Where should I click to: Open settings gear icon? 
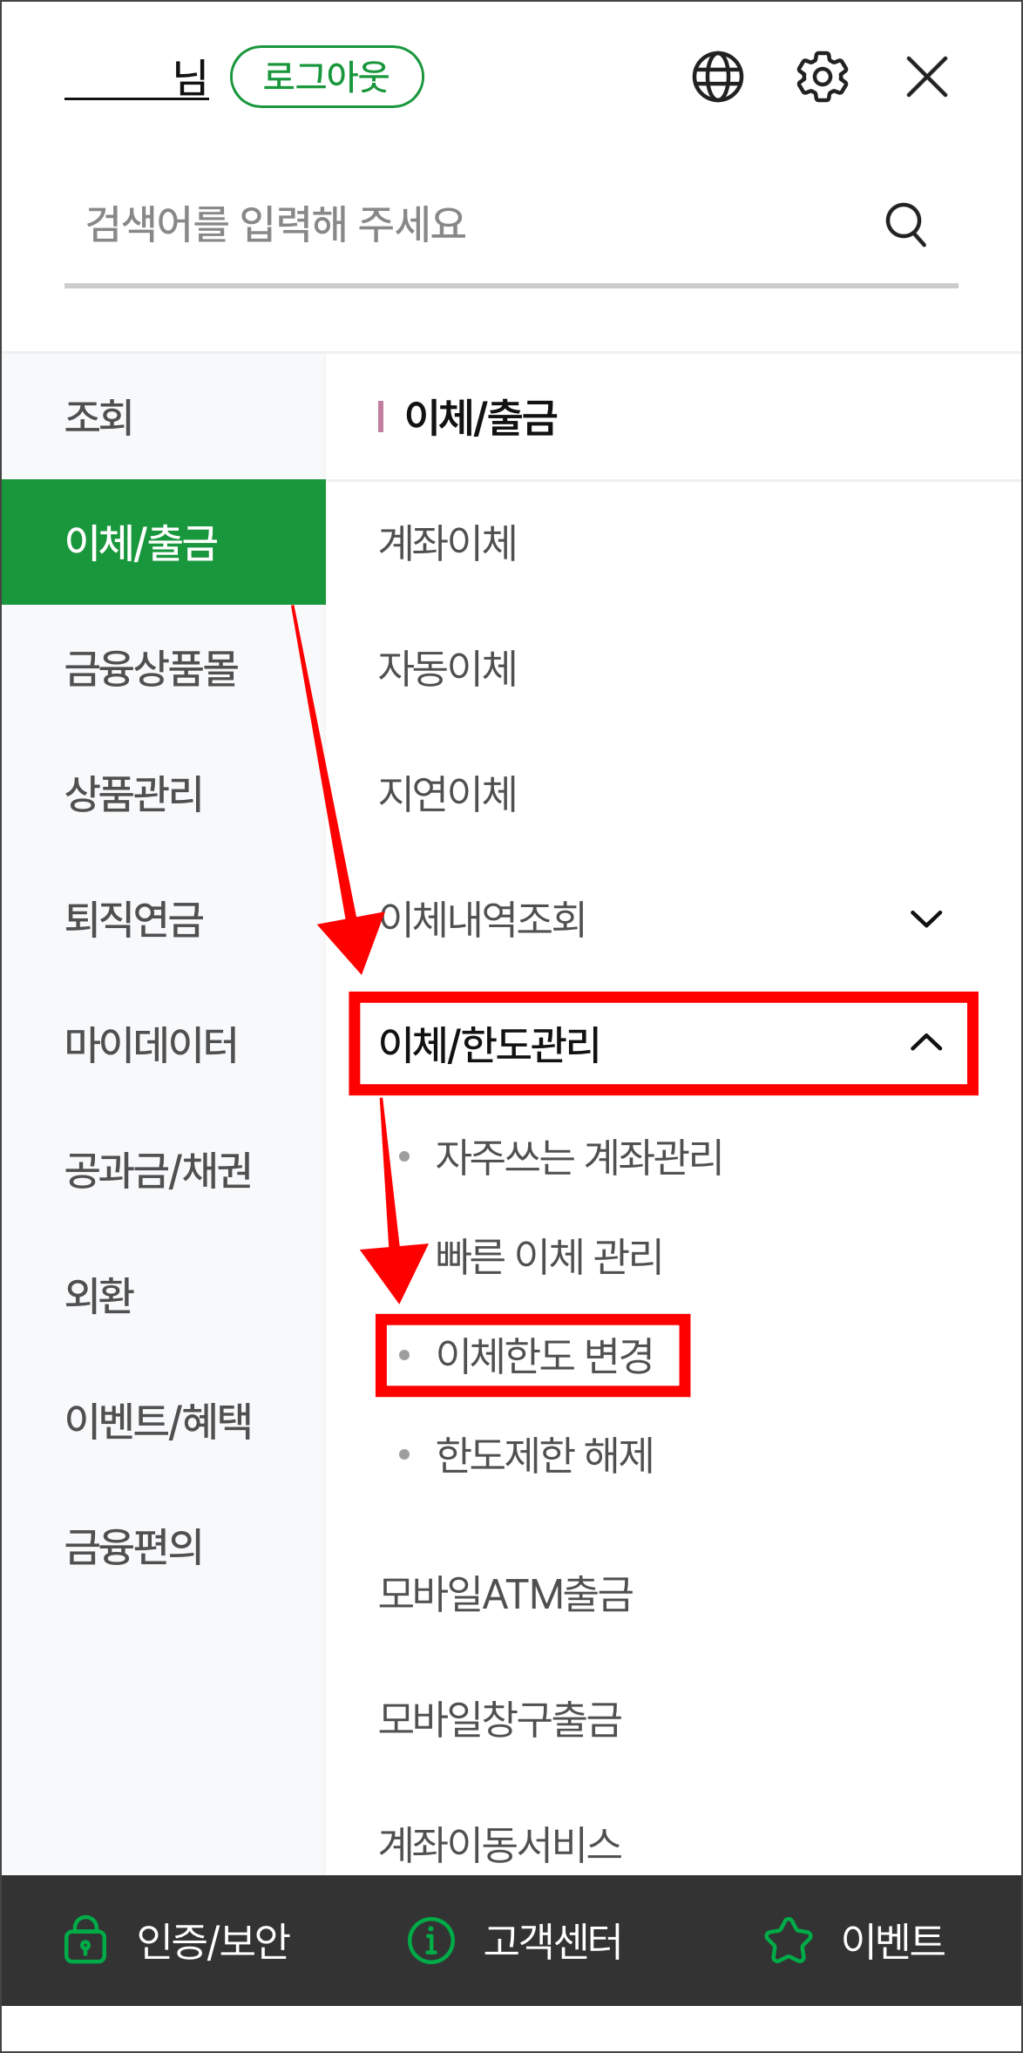(823, 77)
